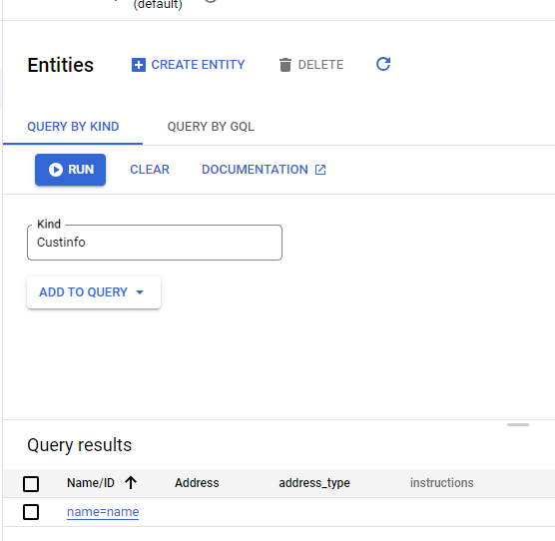Click the Delete trash can icon

pyautogui.click(x=284, y=65)
